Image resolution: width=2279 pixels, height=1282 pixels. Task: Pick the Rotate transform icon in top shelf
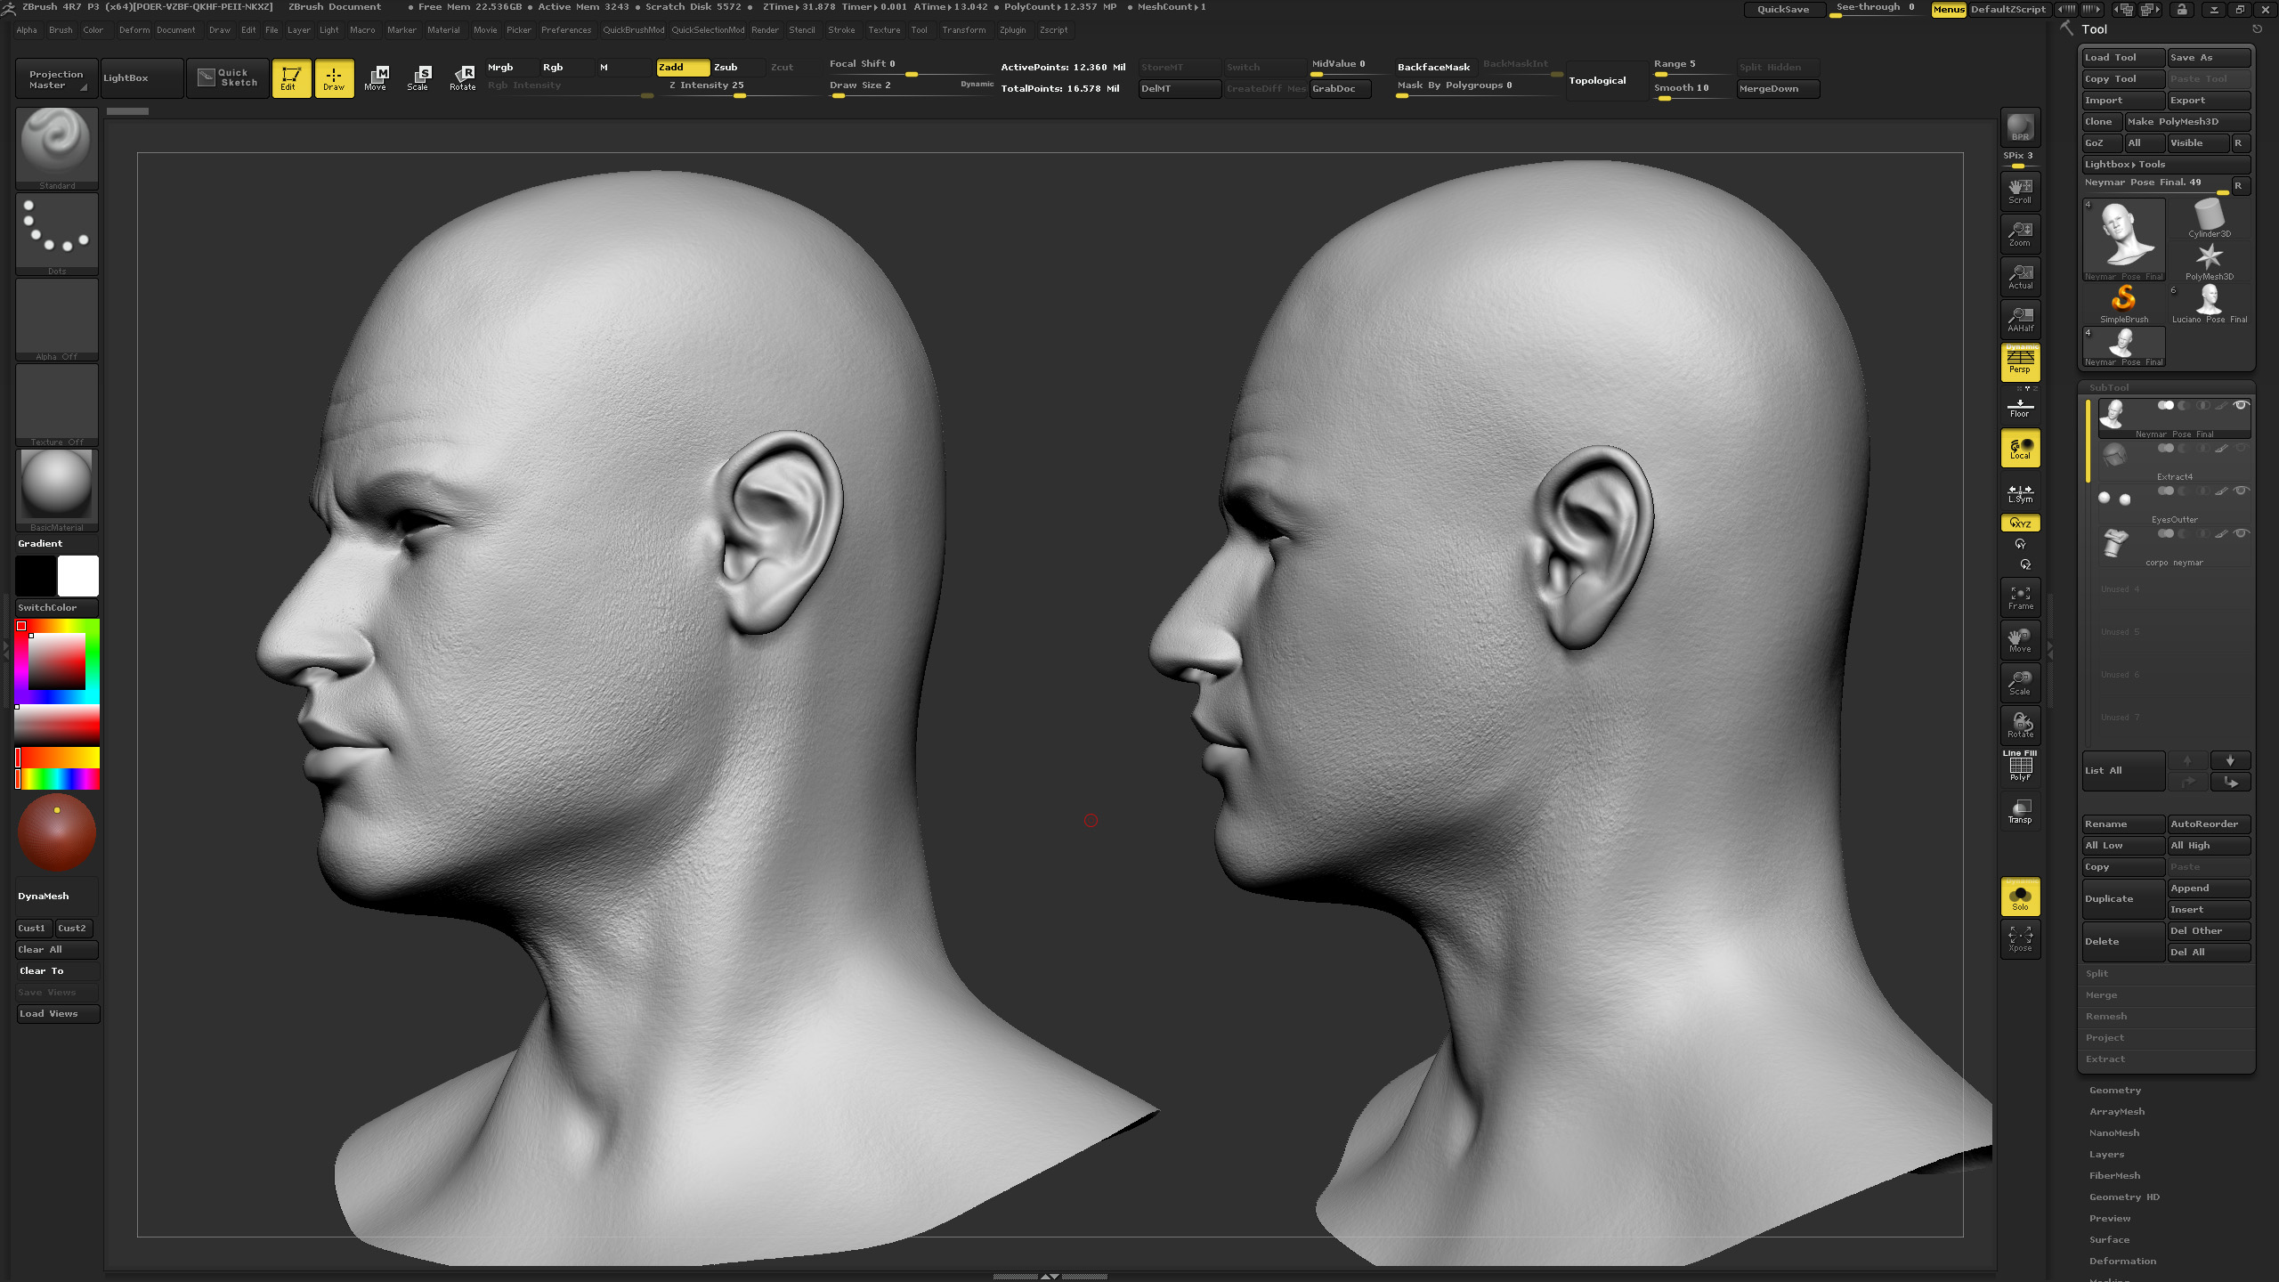pos(462,78)
